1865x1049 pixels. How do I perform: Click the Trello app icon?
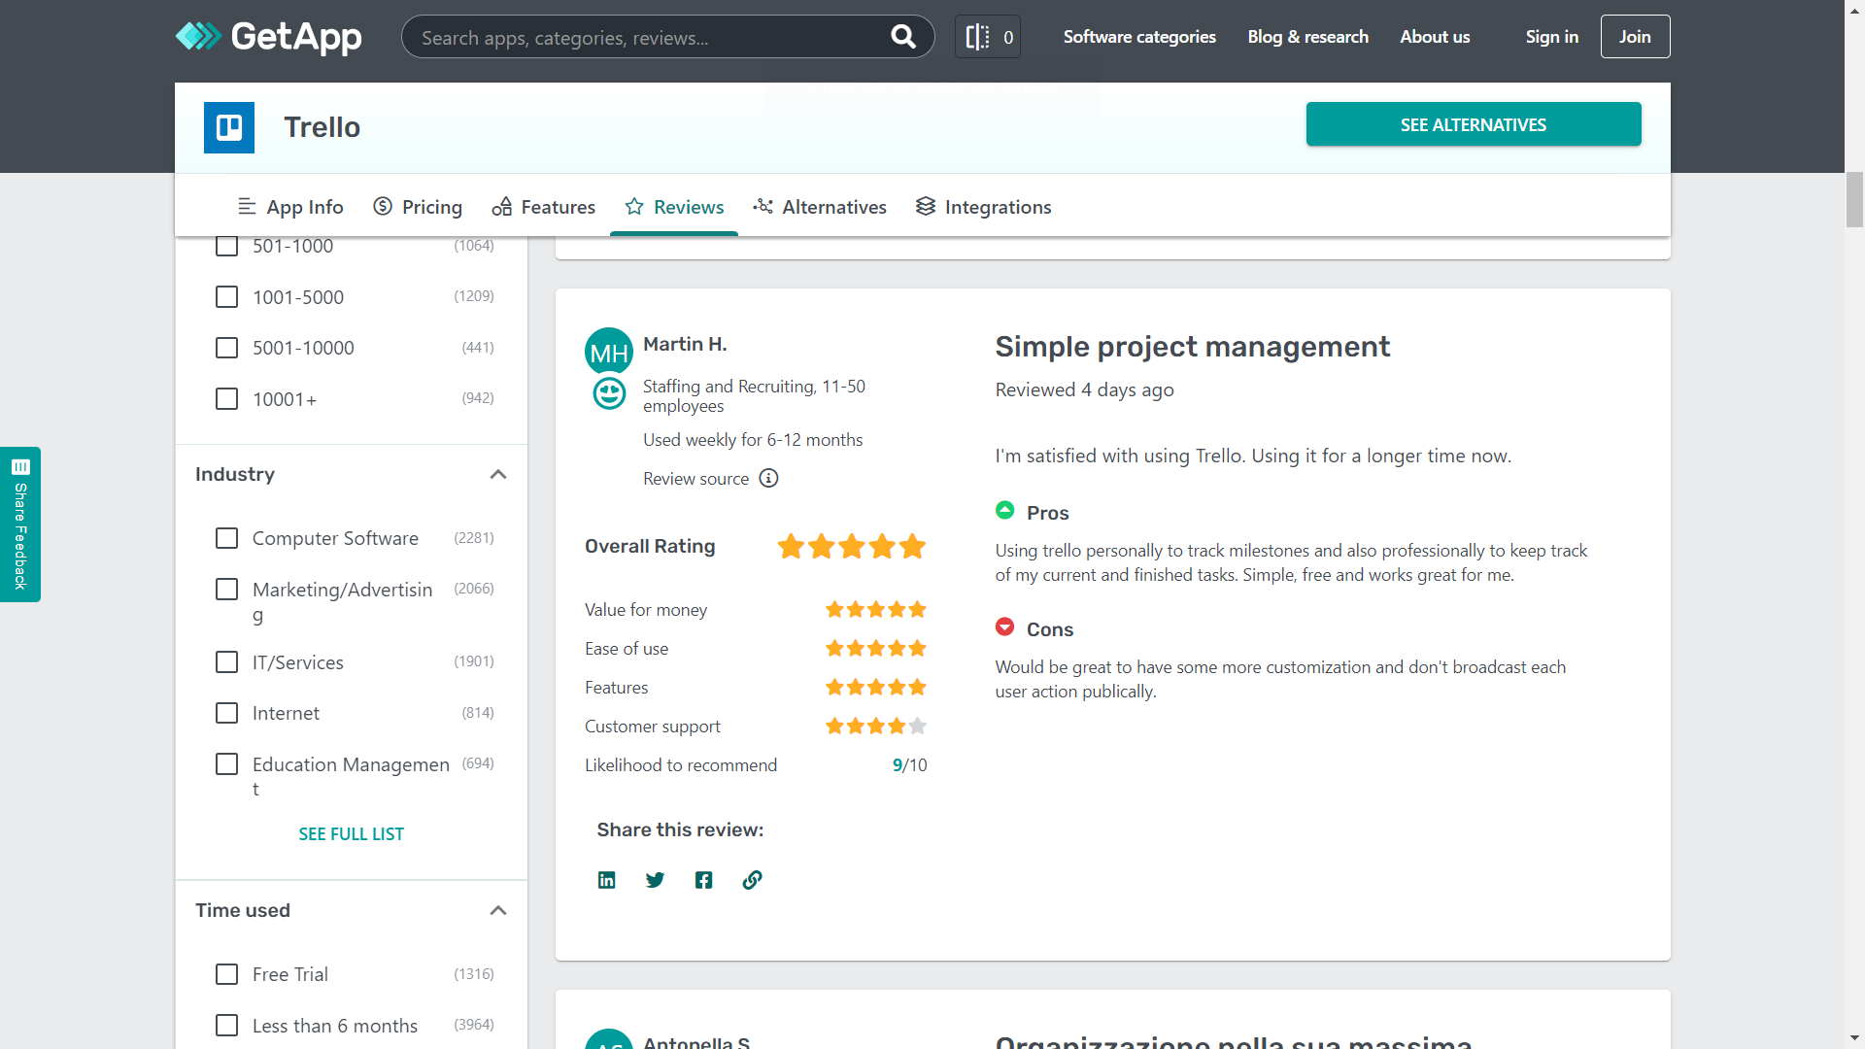(228, 127)
